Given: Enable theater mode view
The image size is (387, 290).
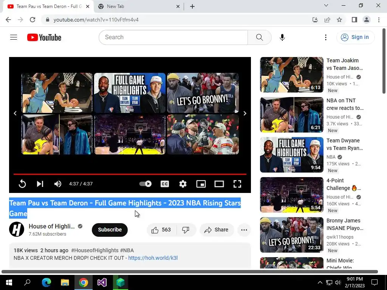Looking at the screenshot, I should [x=219, y=184].
